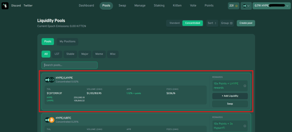This screenshot has width=292, height=132.
Task: Filter pools by Meme
Action: point(99,54)
